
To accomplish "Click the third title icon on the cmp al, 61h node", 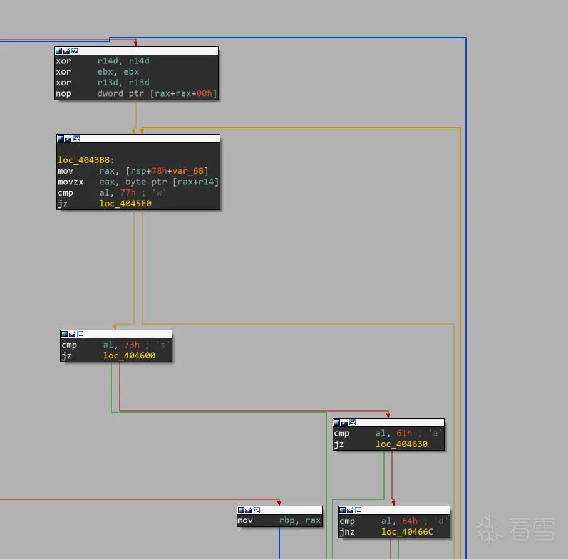I will point(352,422).
